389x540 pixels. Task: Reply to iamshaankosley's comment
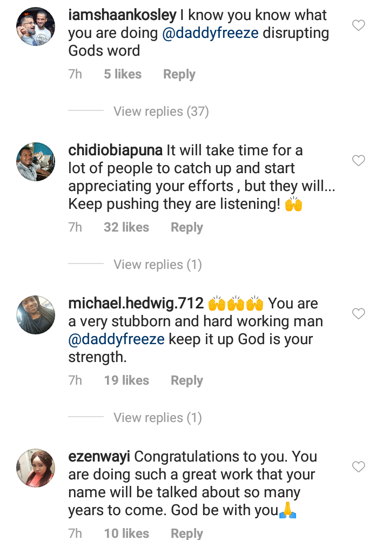click(x=179, y=74)
